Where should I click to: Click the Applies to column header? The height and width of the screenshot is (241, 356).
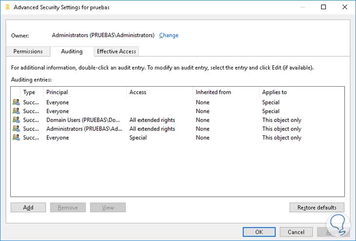click(274, 92)
